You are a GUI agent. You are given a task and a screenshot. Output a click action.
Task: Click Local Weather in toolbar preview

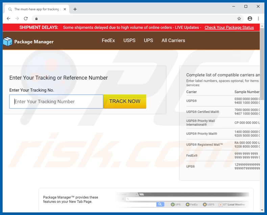tap(232, 205)
